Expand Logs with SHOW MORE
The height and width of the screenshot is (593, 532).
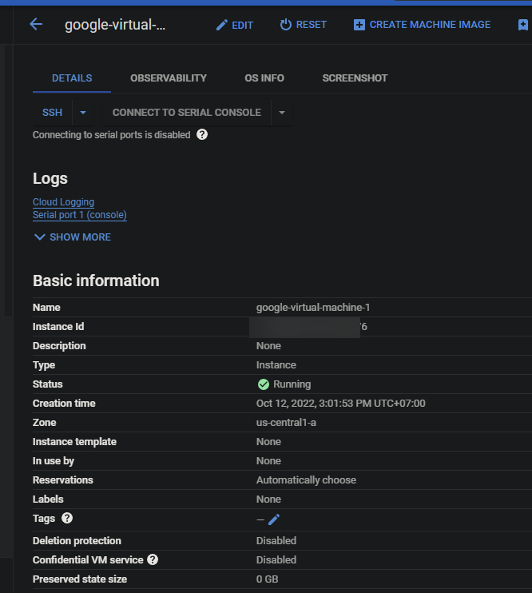pyautogui.click(x=72, y=237)
